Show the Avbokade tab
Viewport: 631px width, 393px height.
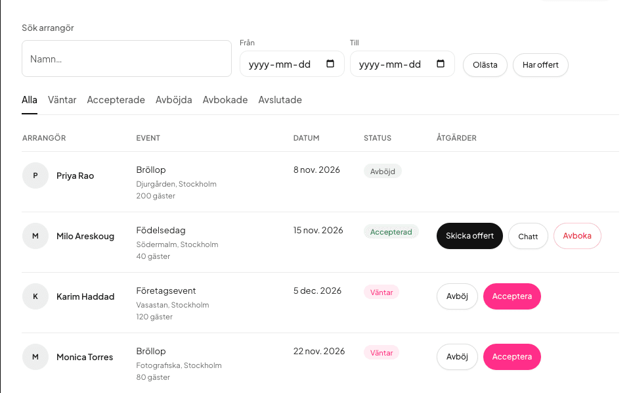tap(225, 100)
